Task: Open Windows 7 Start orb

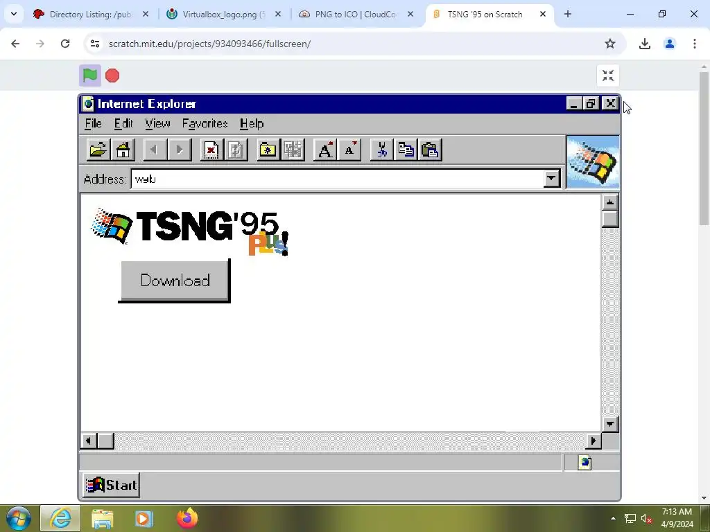Action: (19, 518)
